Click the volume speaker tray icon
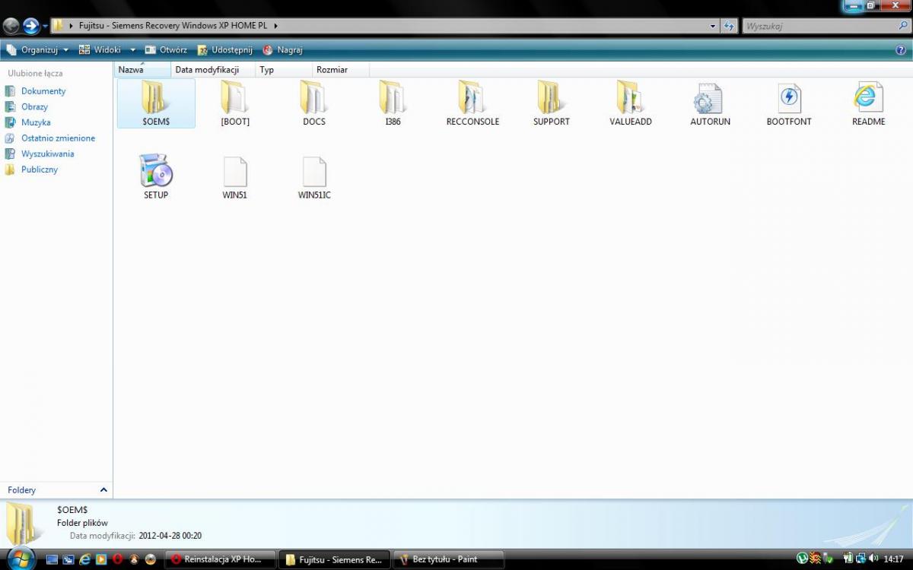 tap(872, 559)
